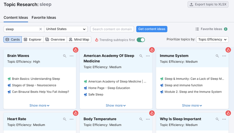Click flame badge on American Academy Of Sleep Medicine card
The width and height of the screenshot is (234, 133).
click(152, 50)
